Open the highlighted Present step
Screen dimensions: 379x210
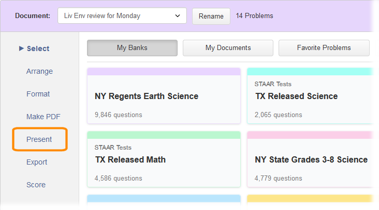pyautogui.click(x=39, y=139)
